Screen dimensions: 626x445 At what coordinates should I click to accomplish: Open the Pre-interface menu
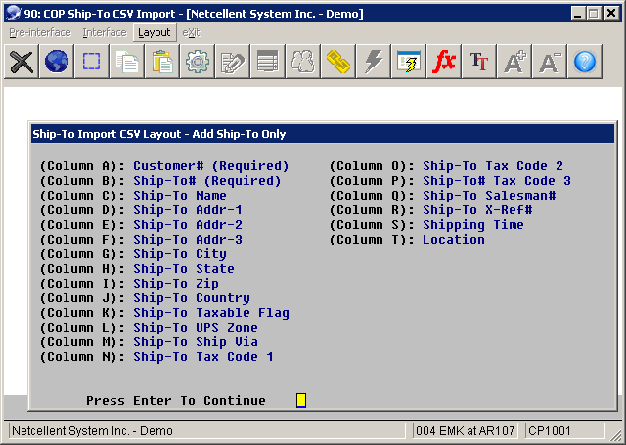point(40,32)
